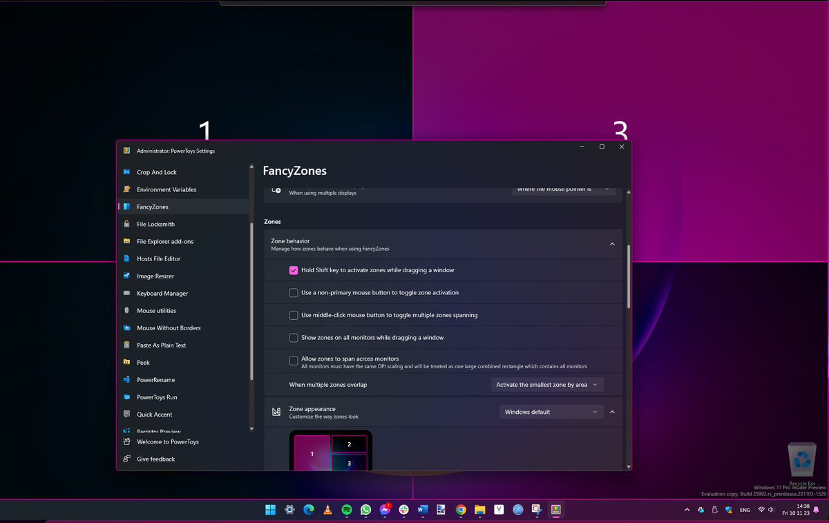Open Quick Accent using its sidebar icon

pyautogui.click(x=128, y=414)
